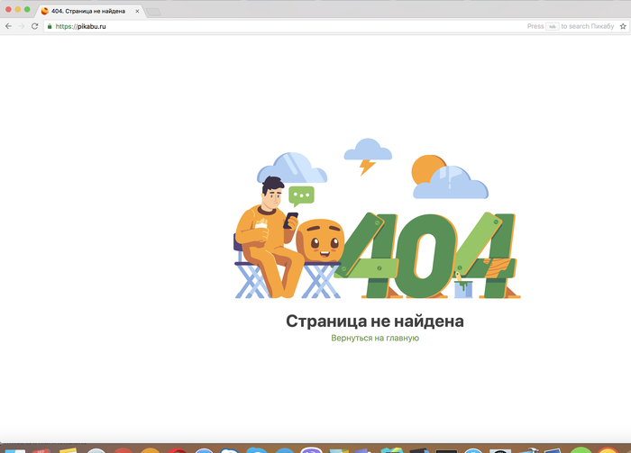Follow the 'Вернуться на главную' link

point(375,338)
